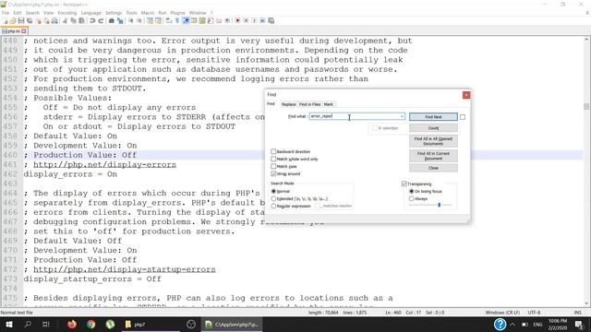The image size is (591, 332).
Task: Select Extended search mode
Action: pyautogui.click(x=273, y=198)
